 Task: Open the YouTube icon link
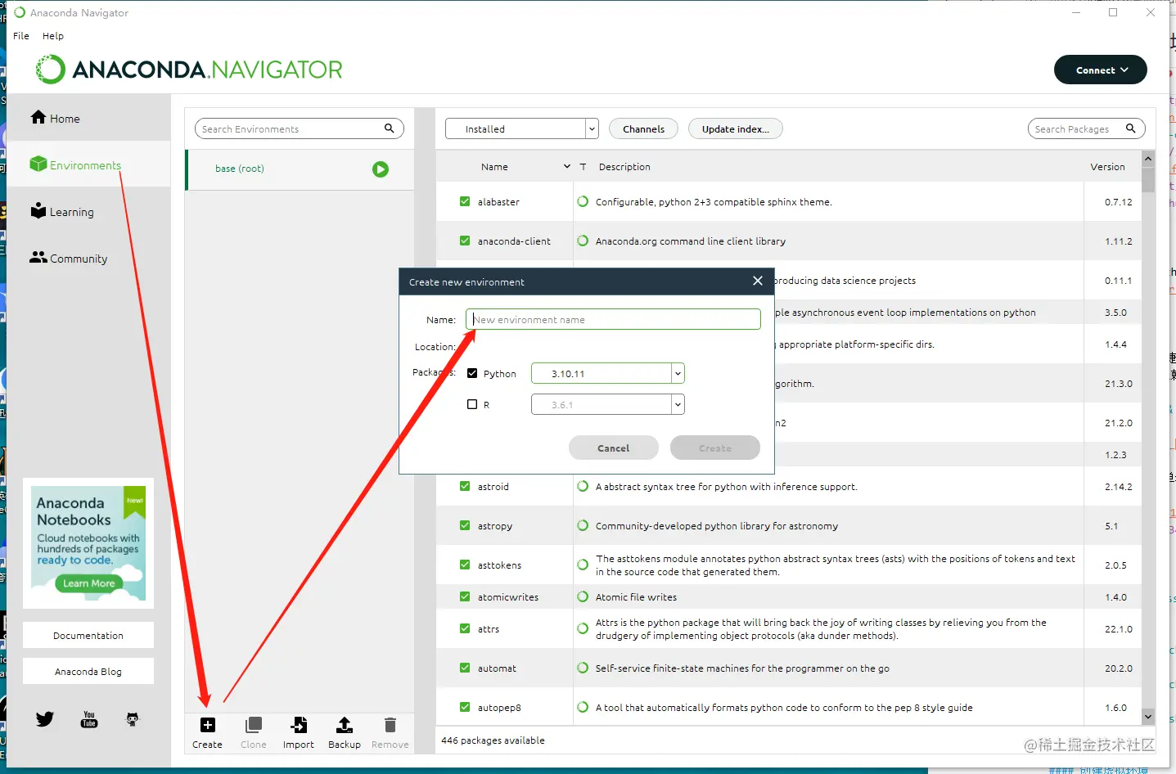point(89,719)
